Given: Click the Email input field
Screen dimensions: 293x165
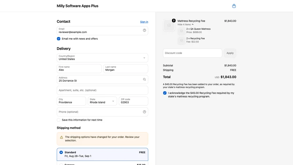Looking at the screenshot, I should [103, 31].
